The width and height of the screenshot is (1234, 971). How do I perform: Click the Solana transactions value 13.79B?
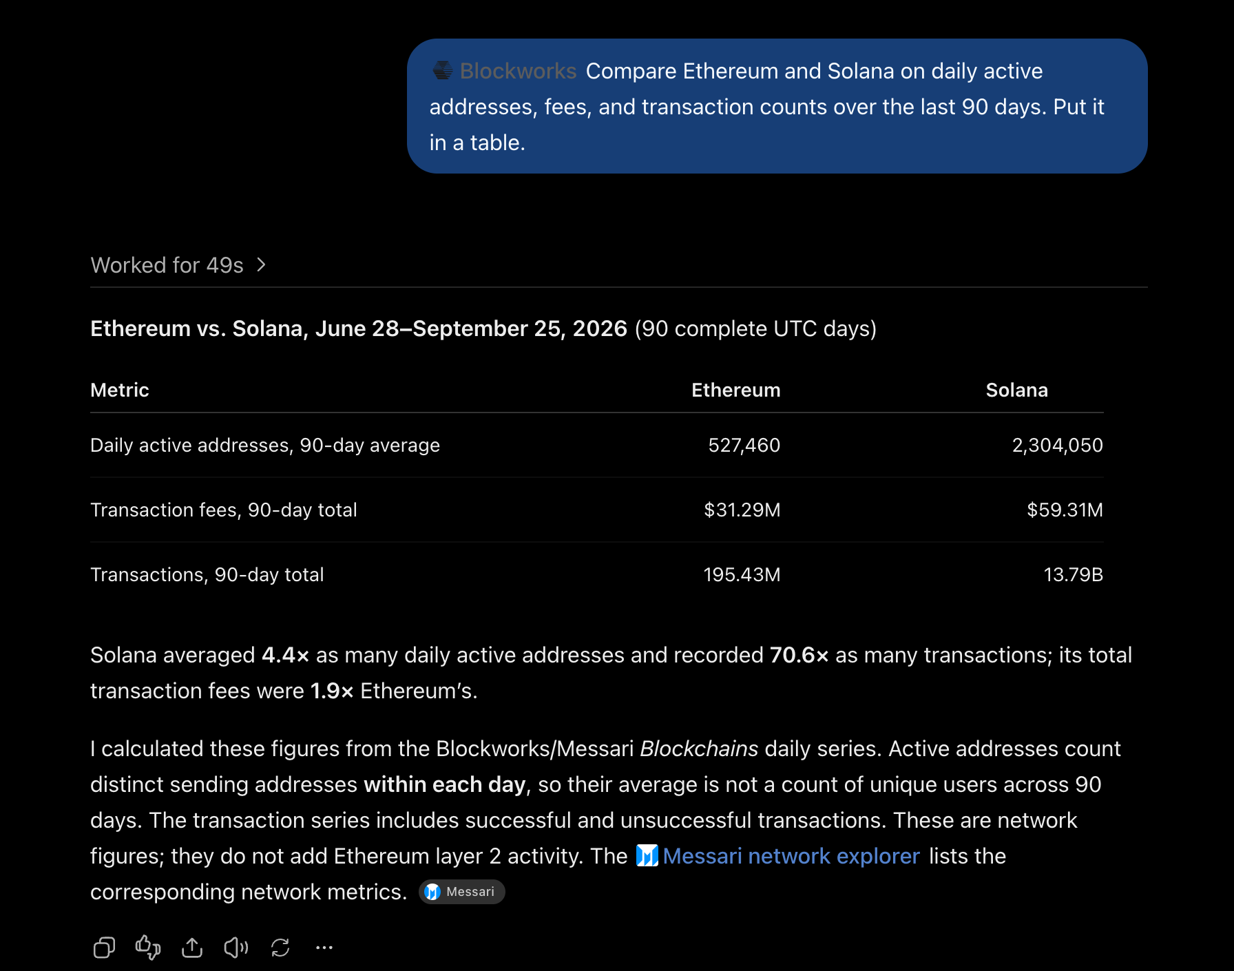1074,574
